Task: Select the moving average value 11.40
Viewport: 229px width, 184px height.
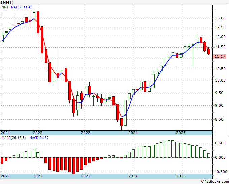Action: click(28, 7)
